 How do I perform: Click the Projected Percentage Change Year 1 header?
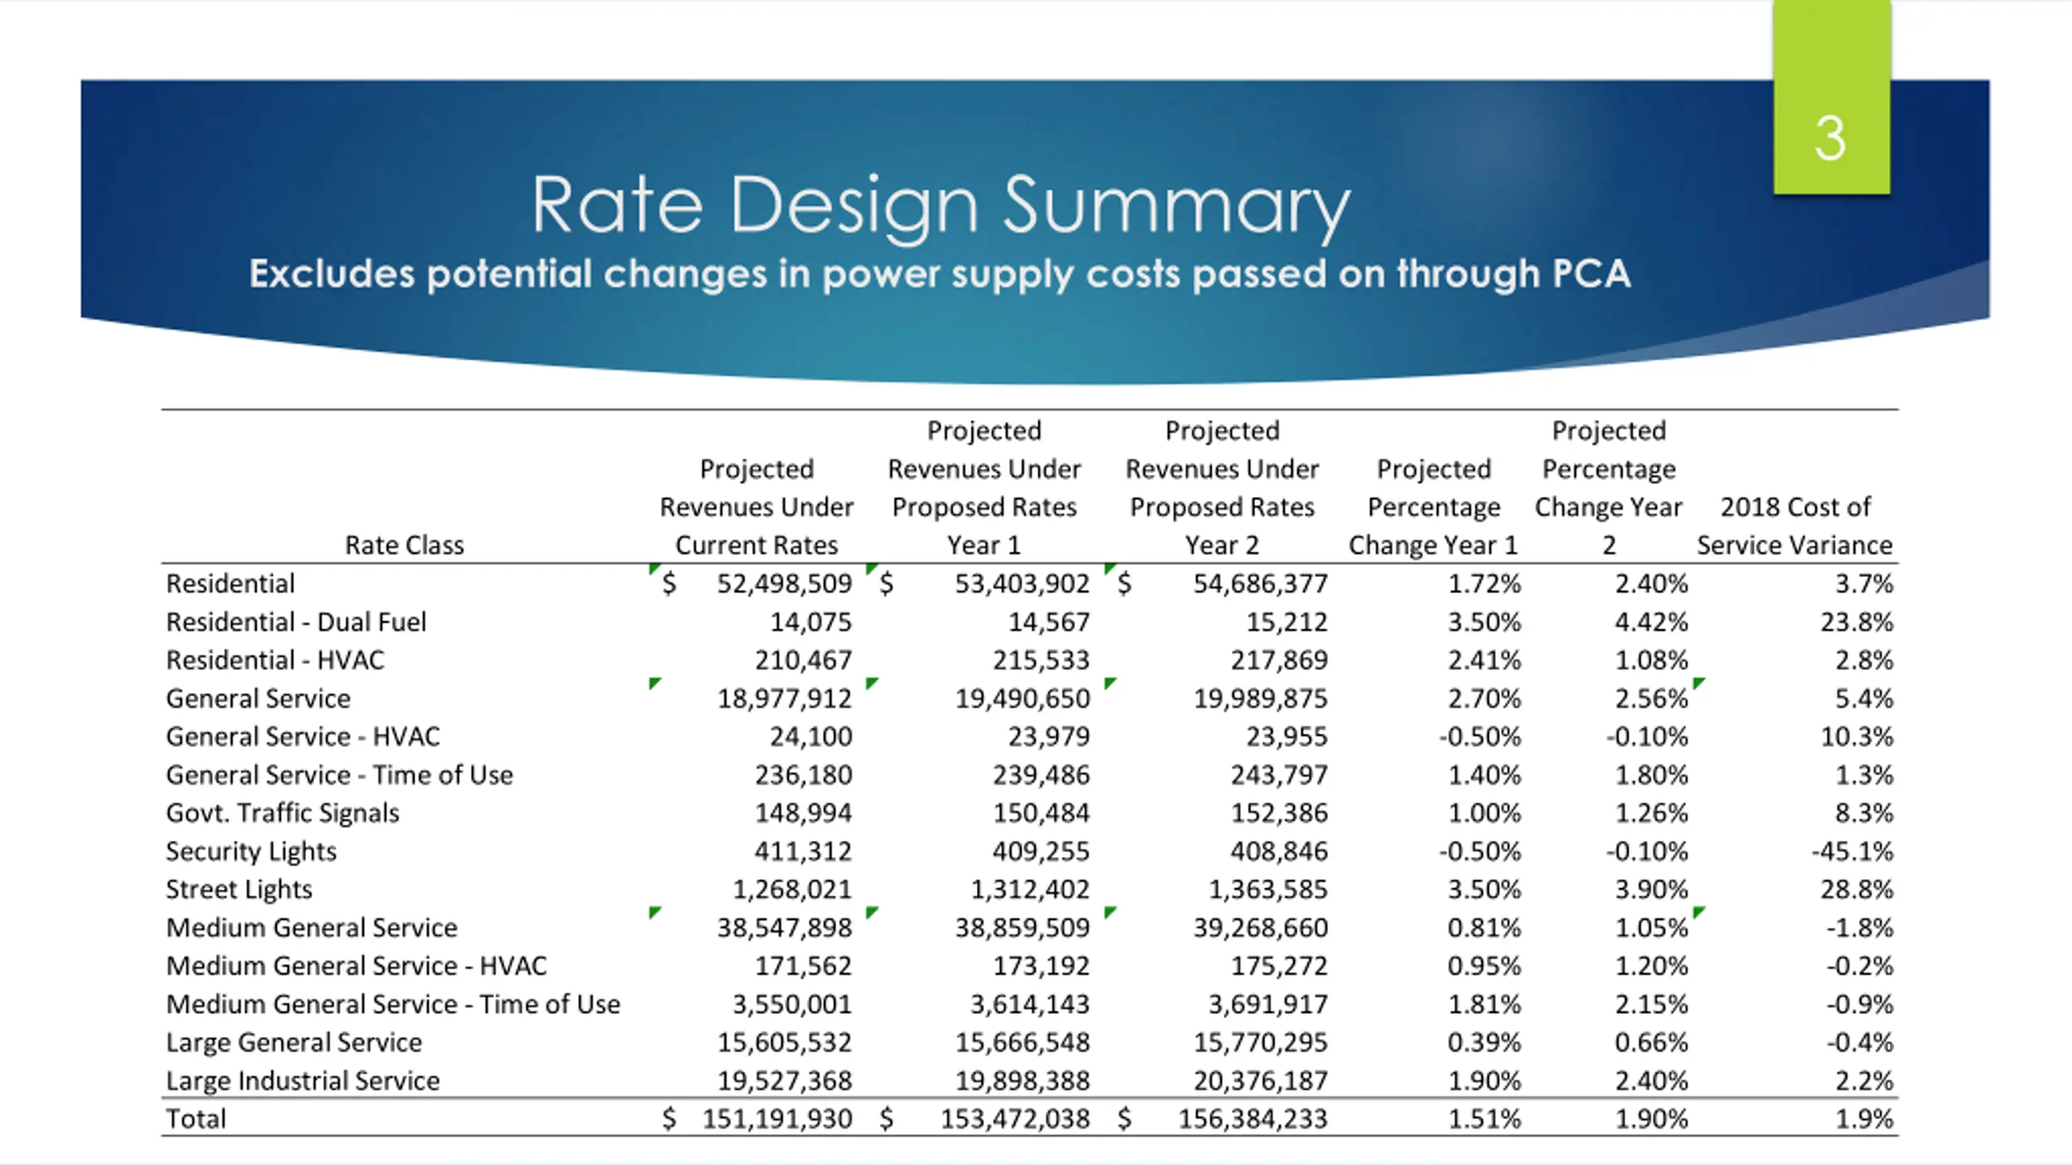1433,506
